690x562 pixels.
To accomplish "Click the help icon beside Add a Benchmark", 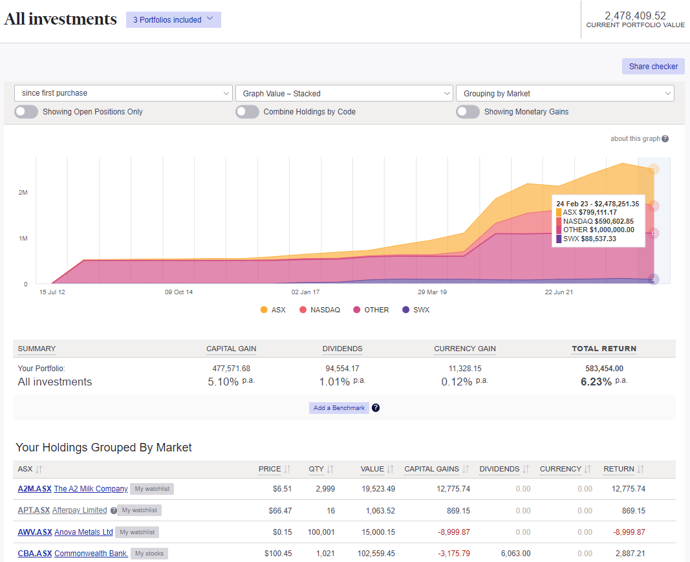I will 376,407.
